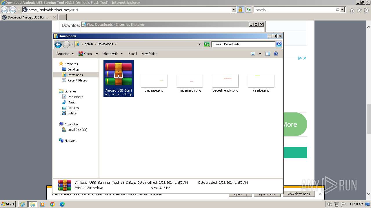Open IE address bar dropdown arrow

[x=234, y=10]
